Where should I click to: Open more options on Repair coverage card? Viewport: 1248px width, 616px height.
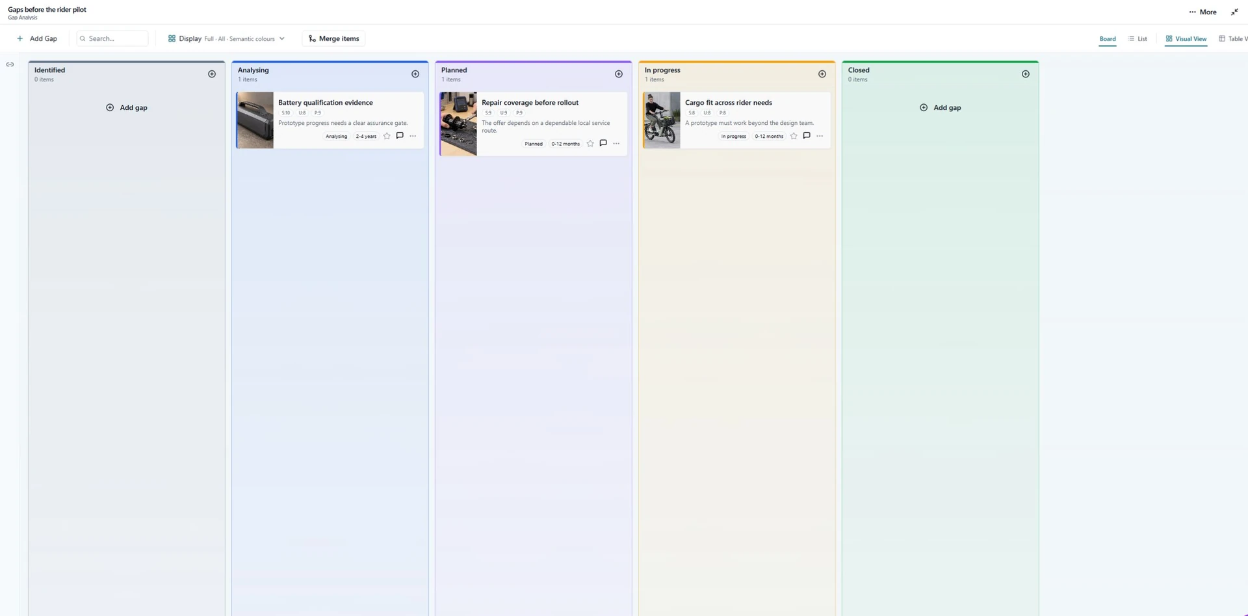click(616, 144)
